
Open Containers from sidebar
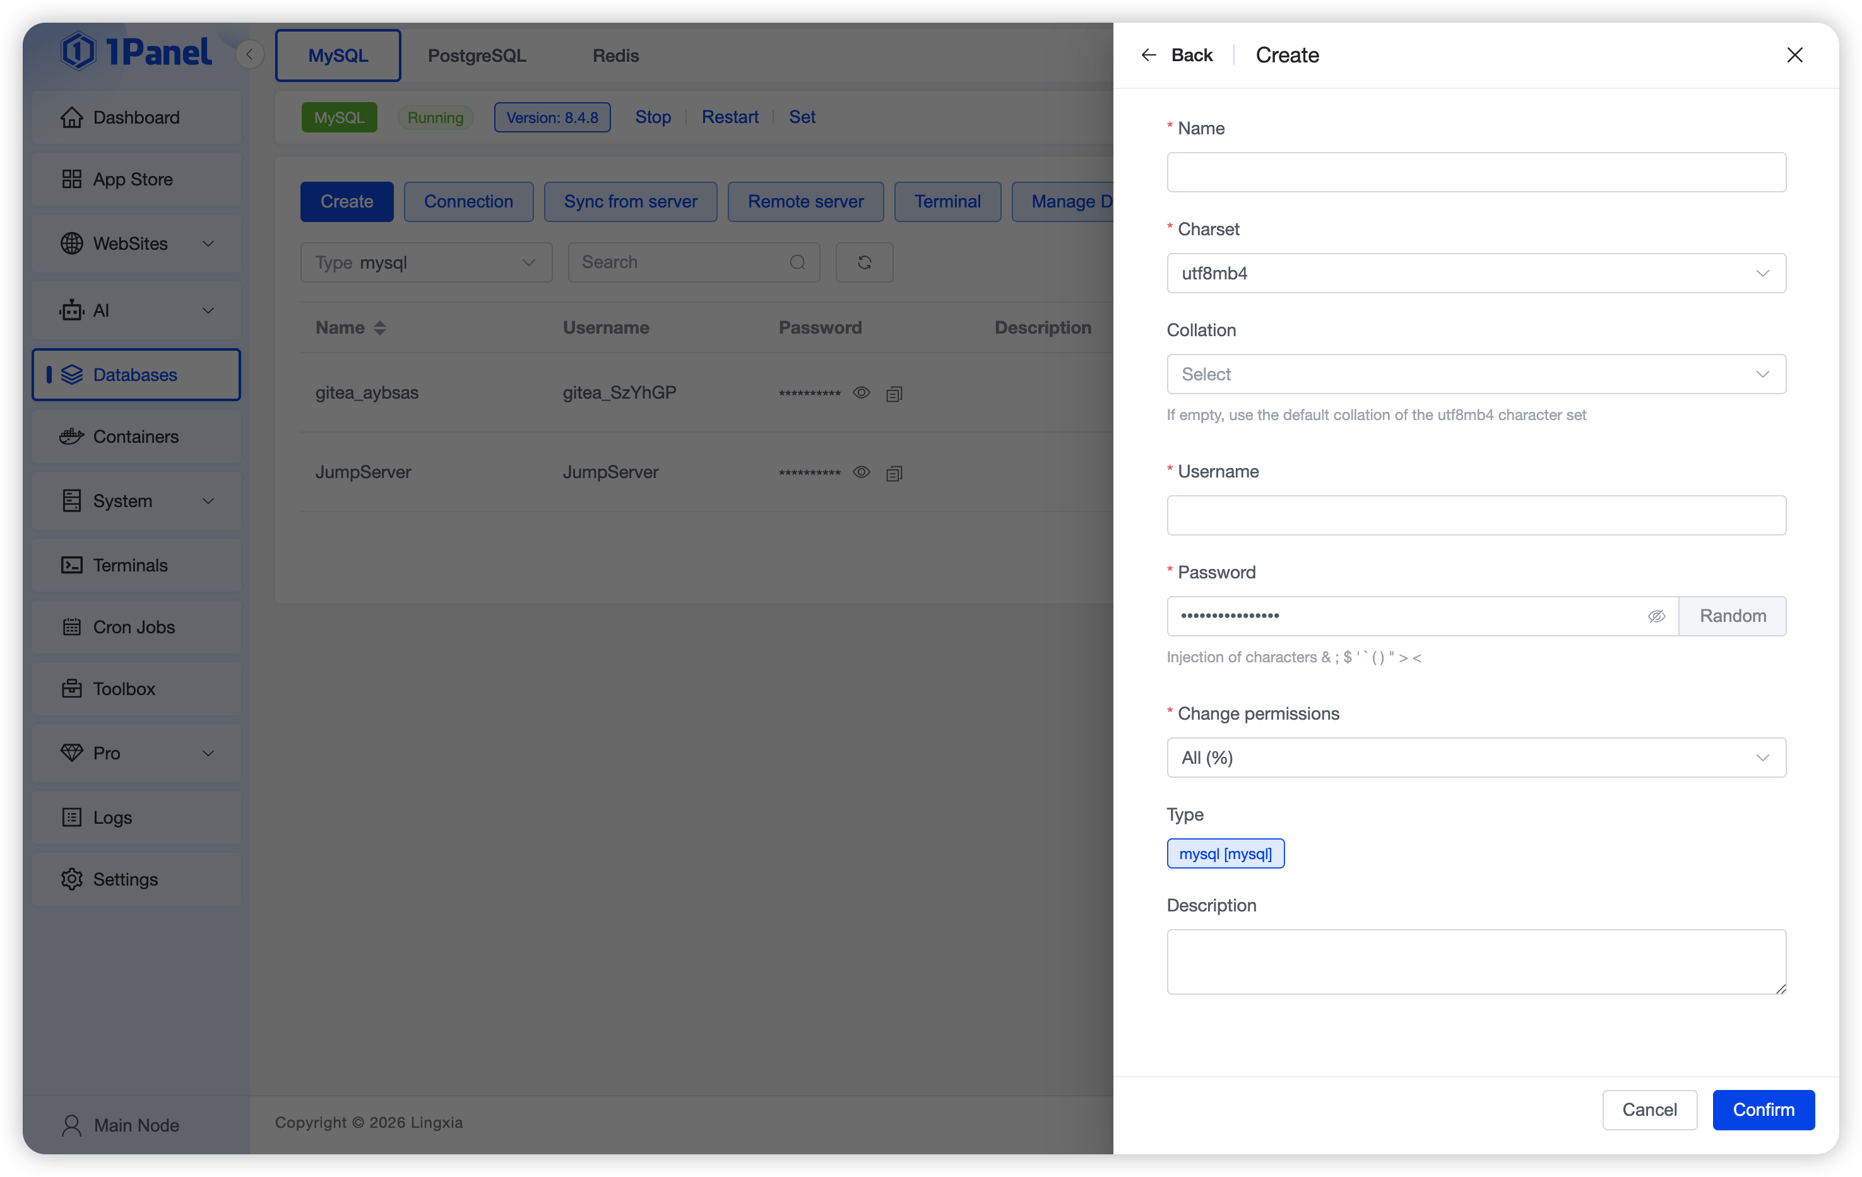click(135, 436)
